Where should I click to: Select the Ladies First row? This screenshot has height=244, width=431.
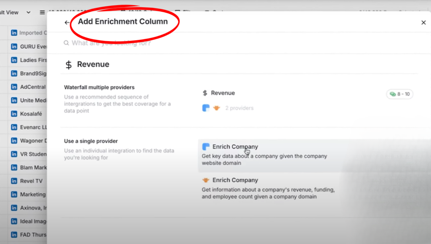point(27,60)
